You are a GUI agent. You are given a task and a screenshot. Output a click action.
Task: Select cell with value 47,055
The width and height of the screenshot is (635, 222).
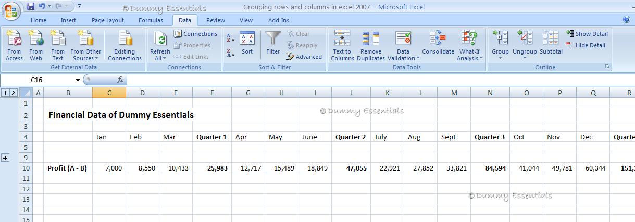(351, 168)
